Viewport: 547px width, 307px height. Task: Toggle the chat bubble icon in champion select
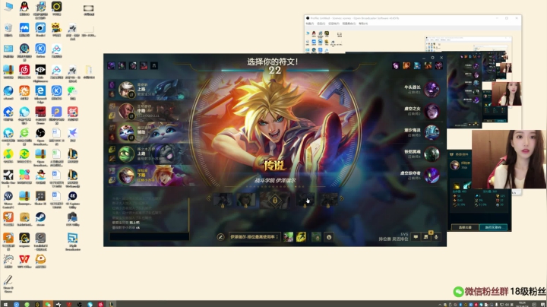(416, 237)
